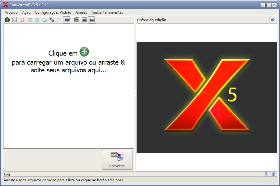Open the Janelas menu
This screenshot has height=186, width=280.
81,12
